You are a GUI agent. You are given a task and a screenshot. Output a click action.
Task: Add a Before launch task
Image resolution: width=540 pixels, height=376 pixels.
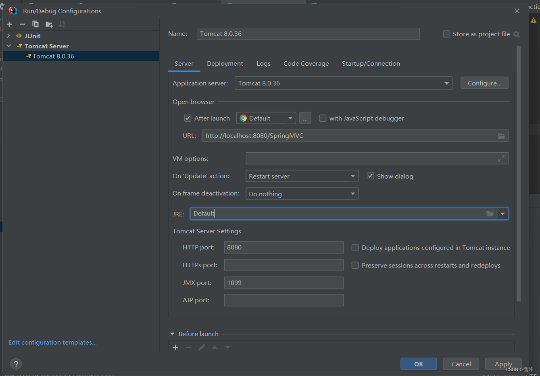[x=175, y=347]
